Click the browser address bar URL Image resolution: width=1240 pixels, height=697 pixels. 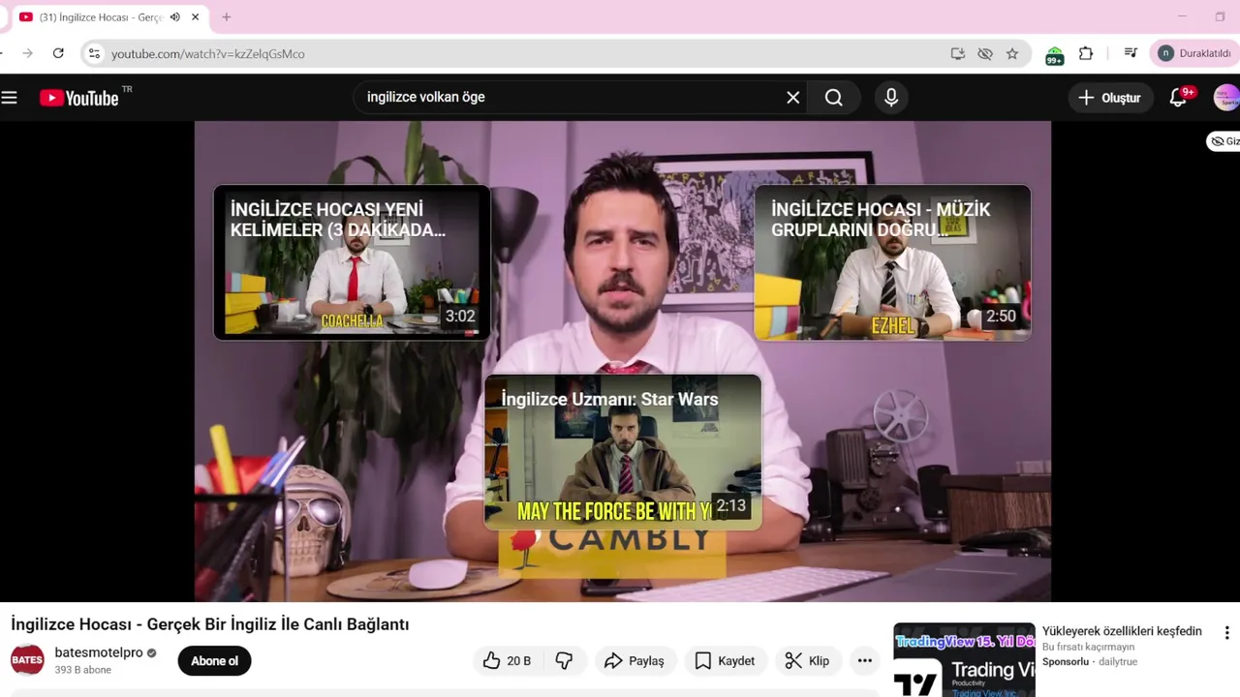pyautogui.click(x=207, y=53)
